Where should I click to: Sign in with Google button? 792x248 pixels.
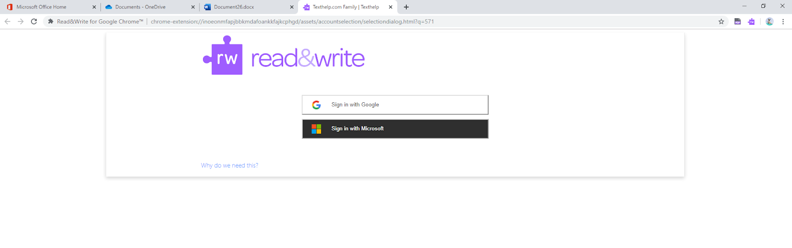point(395,105)
